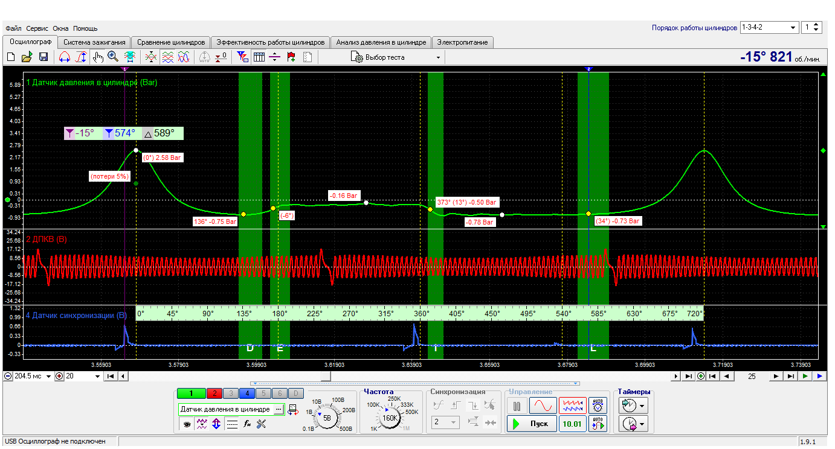Open the Синхронизация channel 2 dropdown
This screenshot has width=835, height=449.
pyautogui.click(x=446, y=422)
